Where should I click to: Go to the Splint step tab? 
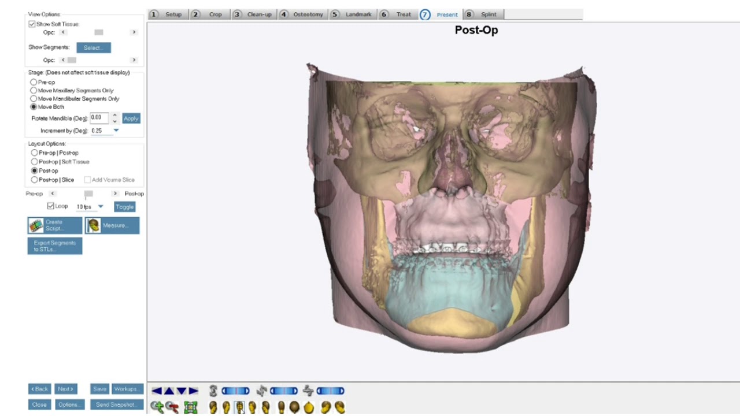point(483,14)
